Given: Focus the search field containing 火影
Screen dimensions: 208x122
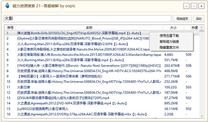Looking at the screenshot, I should (x=87, y=19).
